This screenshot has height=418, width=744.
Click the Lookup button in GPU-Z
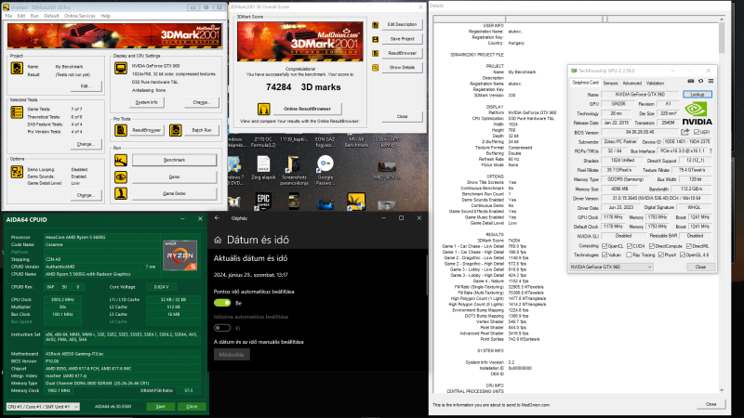tap(697, 95)
